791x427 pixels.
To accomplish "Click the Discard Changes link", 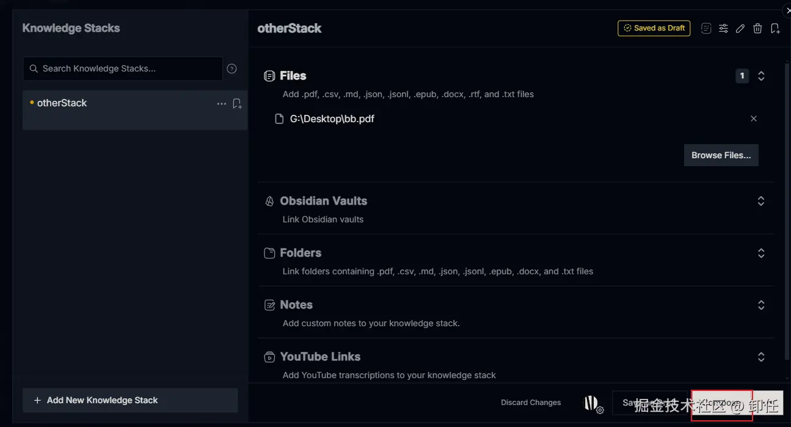I will [x=531, y=403].
